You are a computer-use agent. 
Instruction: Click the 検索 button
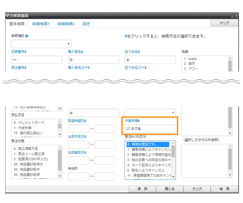(224, 189)
